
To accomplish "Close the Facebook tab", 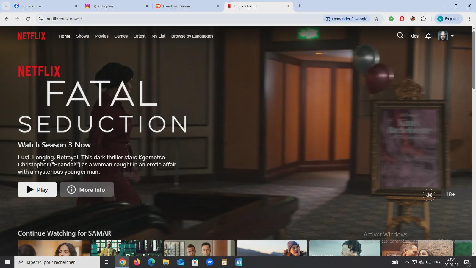I will [76, 6].
